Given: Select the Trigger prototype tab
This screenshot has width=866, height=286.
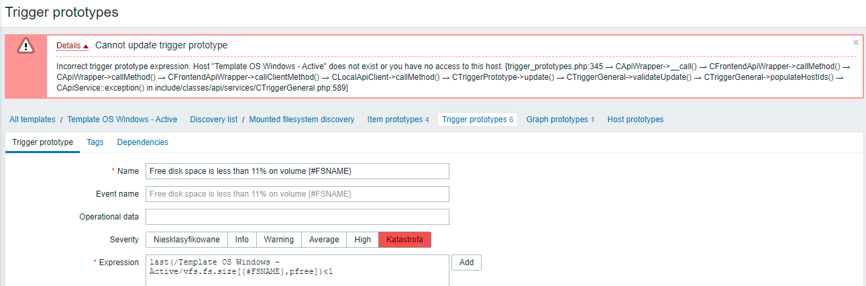Looking at the screenshot, I should coord(42,142).
